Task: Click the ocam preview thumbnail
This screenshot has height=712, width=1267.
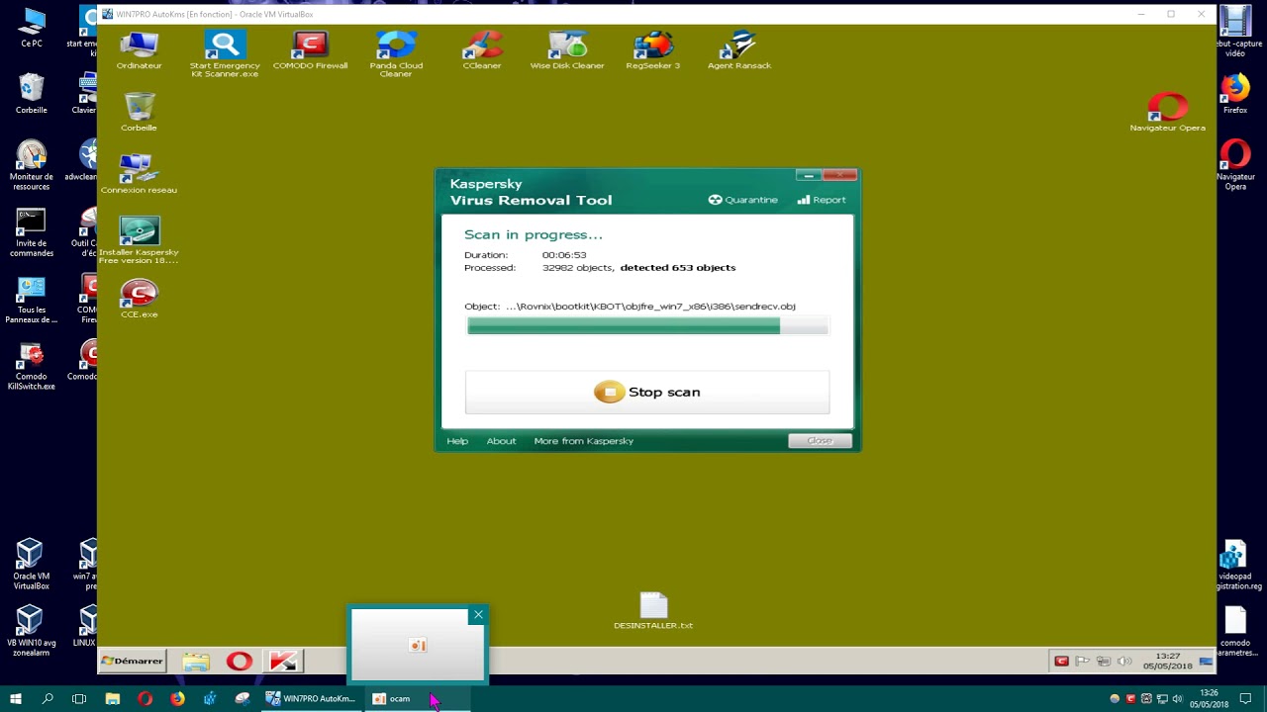Action: [417, 646]
